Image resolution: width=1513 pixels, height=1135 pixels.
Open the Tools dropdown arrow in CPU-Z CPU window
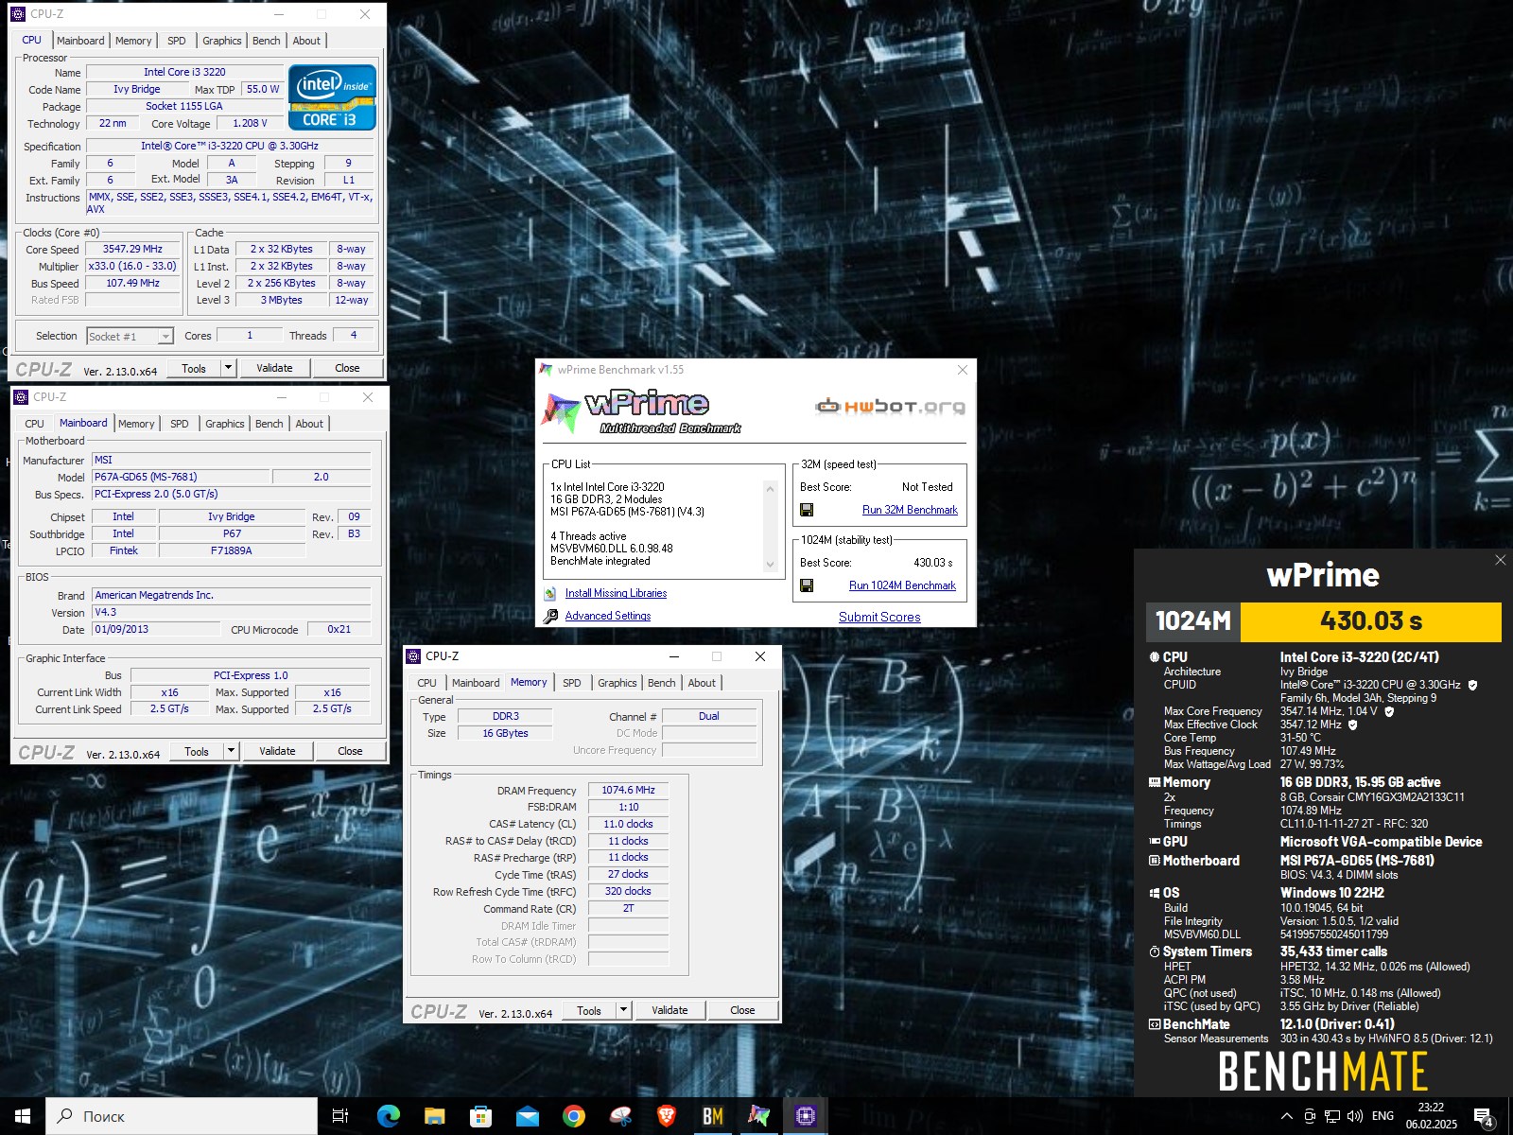coord(228,368)
